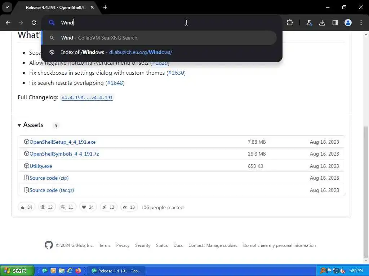Open the tab search dropdown arrow

point(7,7)
